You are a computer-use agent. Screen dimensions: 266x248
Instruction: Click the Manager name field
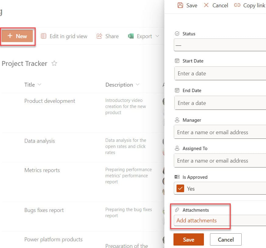220,132
